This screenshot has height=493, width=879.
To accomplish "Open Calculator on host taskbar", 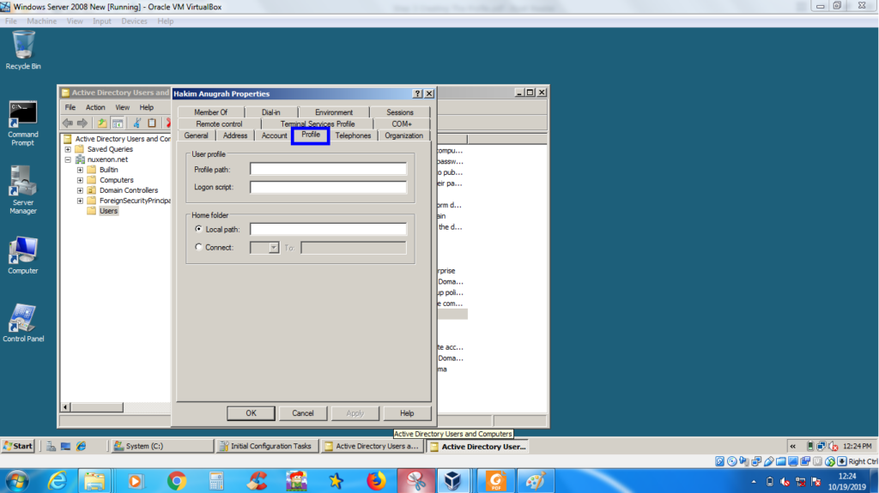I will click(216, 481).
